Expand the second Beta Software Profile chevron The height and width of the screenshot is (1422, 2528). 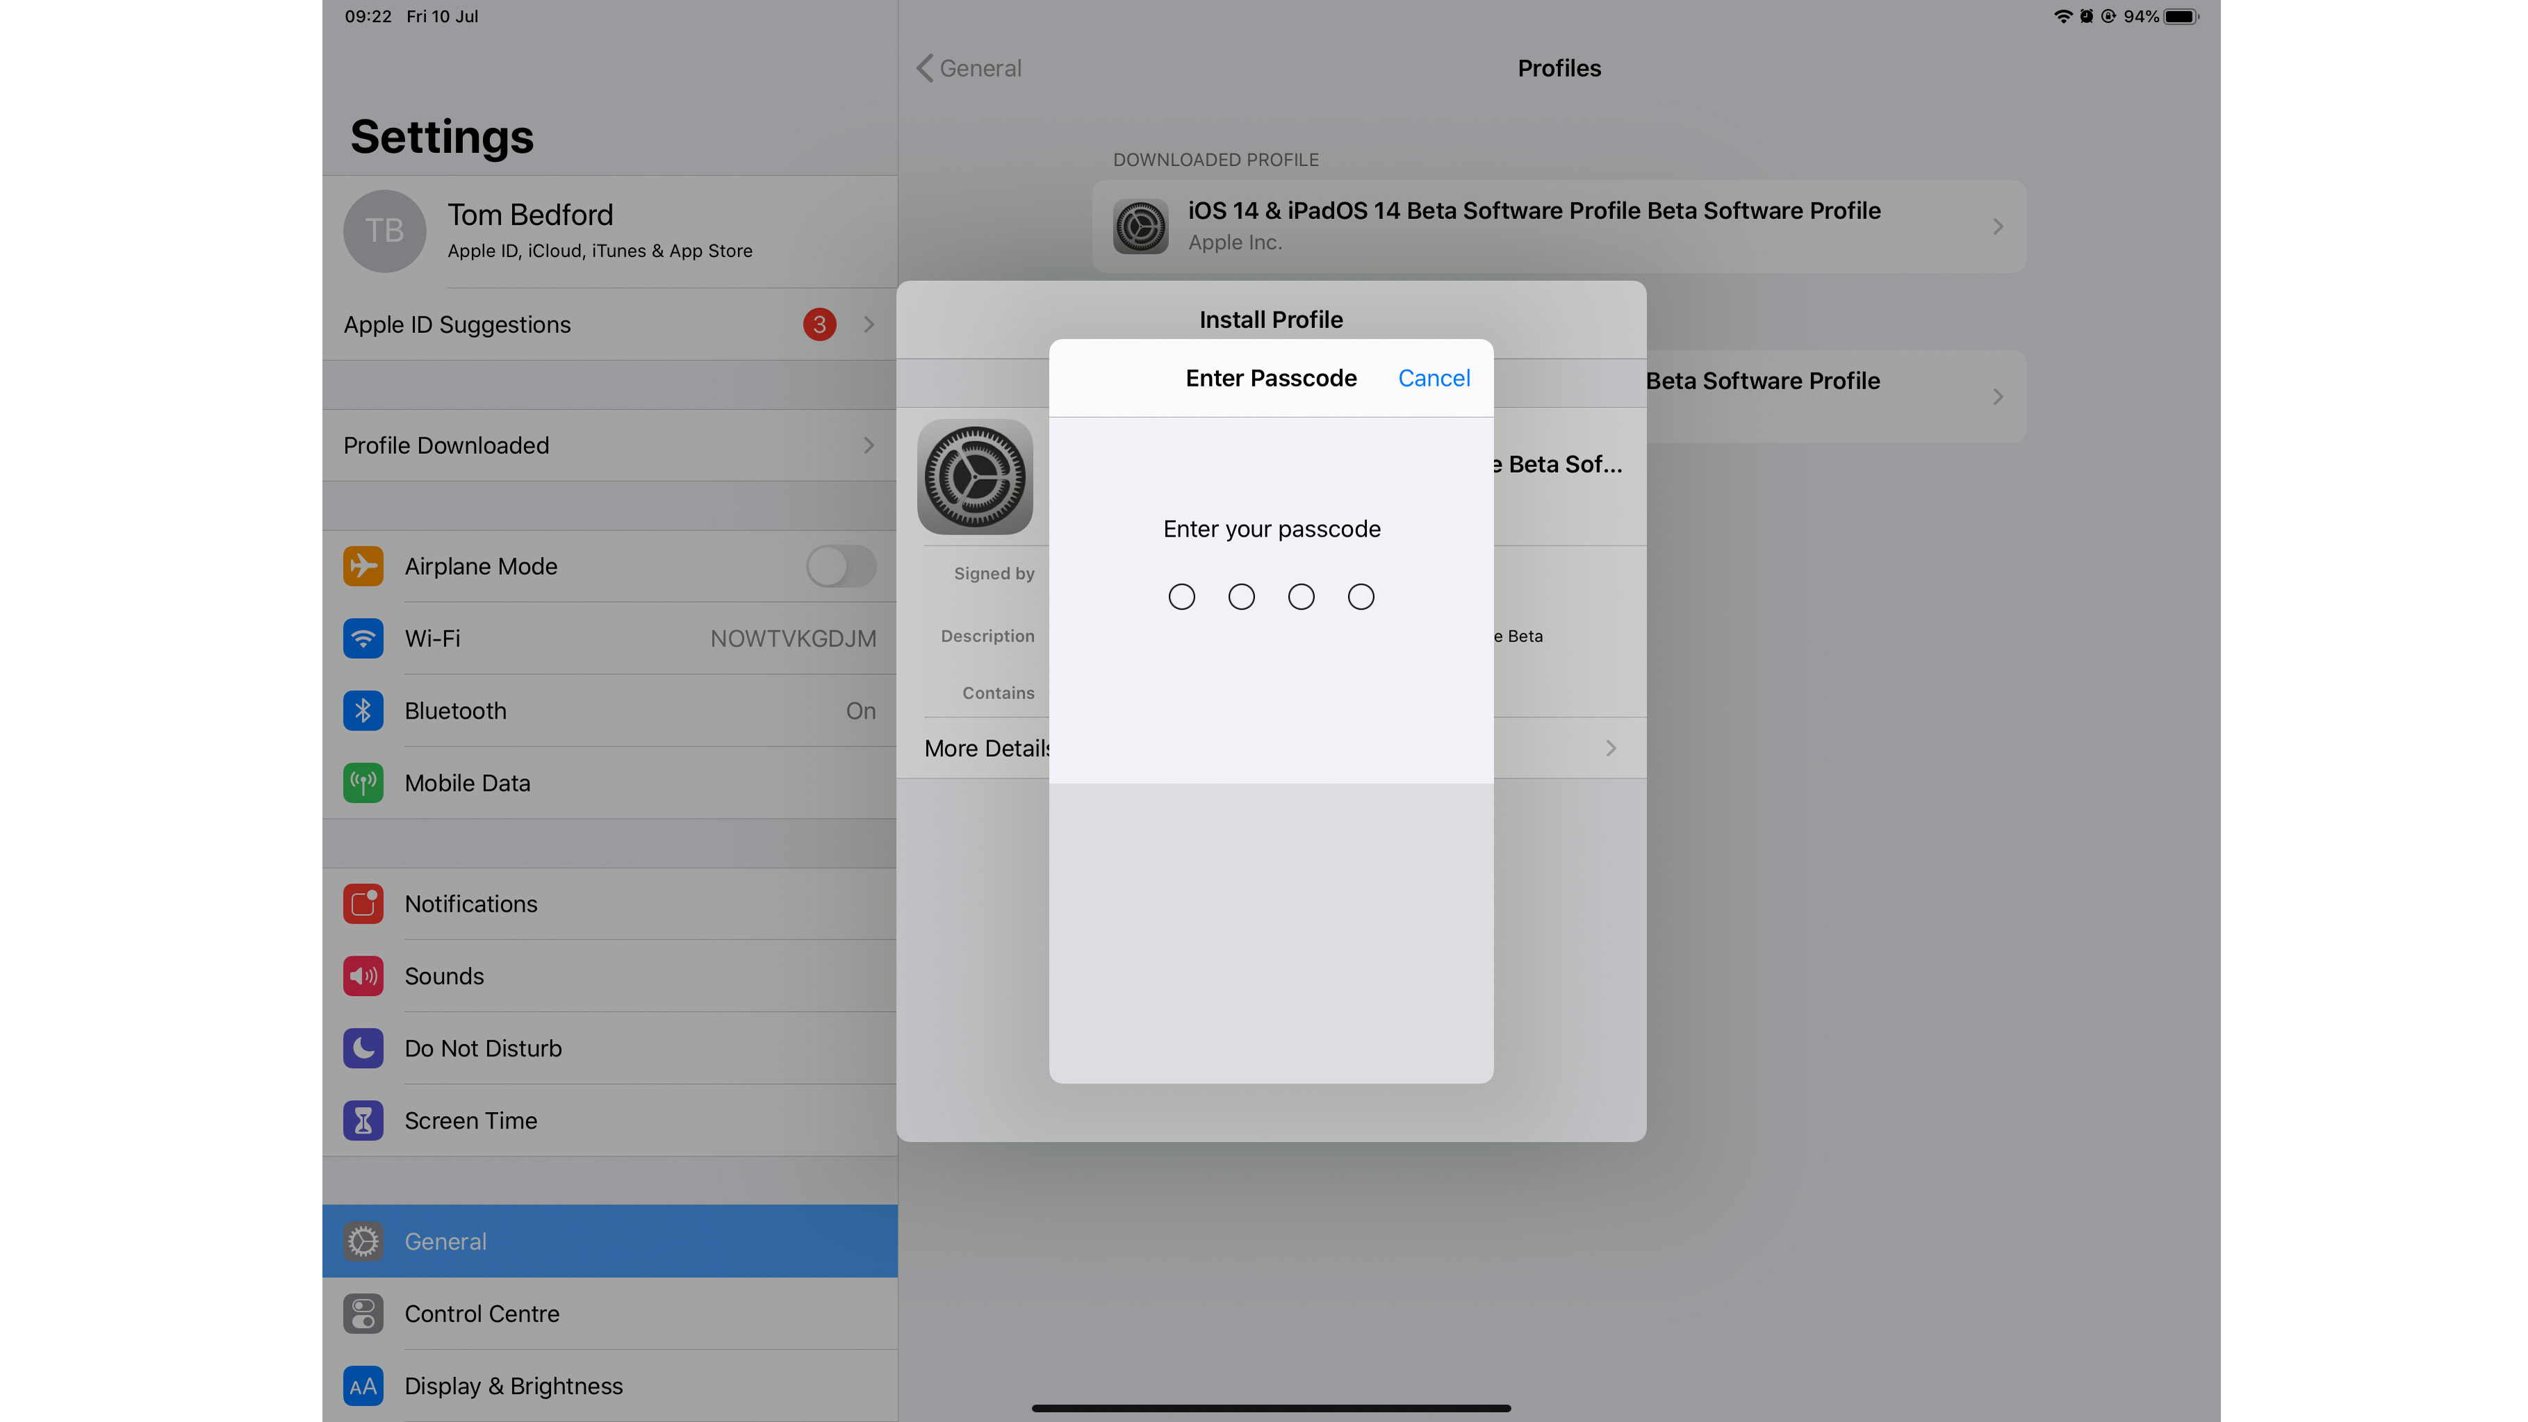click(1998, 396)
